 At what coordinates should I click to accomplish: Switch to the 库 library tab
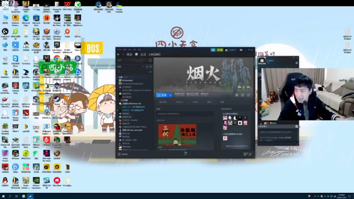click(136, 54)
